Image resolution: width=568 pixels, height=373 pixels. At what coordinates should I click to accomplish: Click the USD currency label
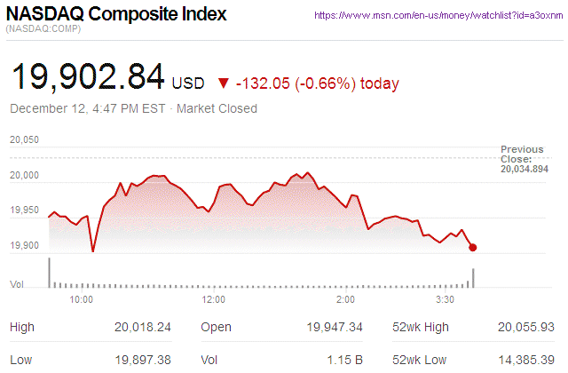[x=187, y=83]
